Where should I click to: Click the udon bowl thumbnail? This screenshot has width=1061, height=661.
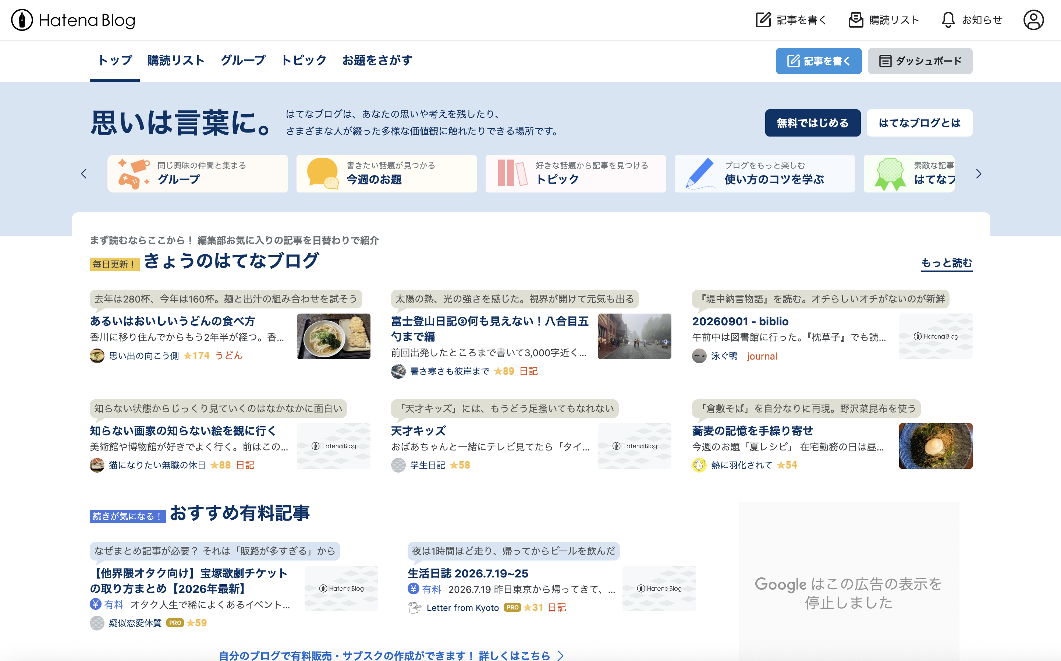click(333, 336)
